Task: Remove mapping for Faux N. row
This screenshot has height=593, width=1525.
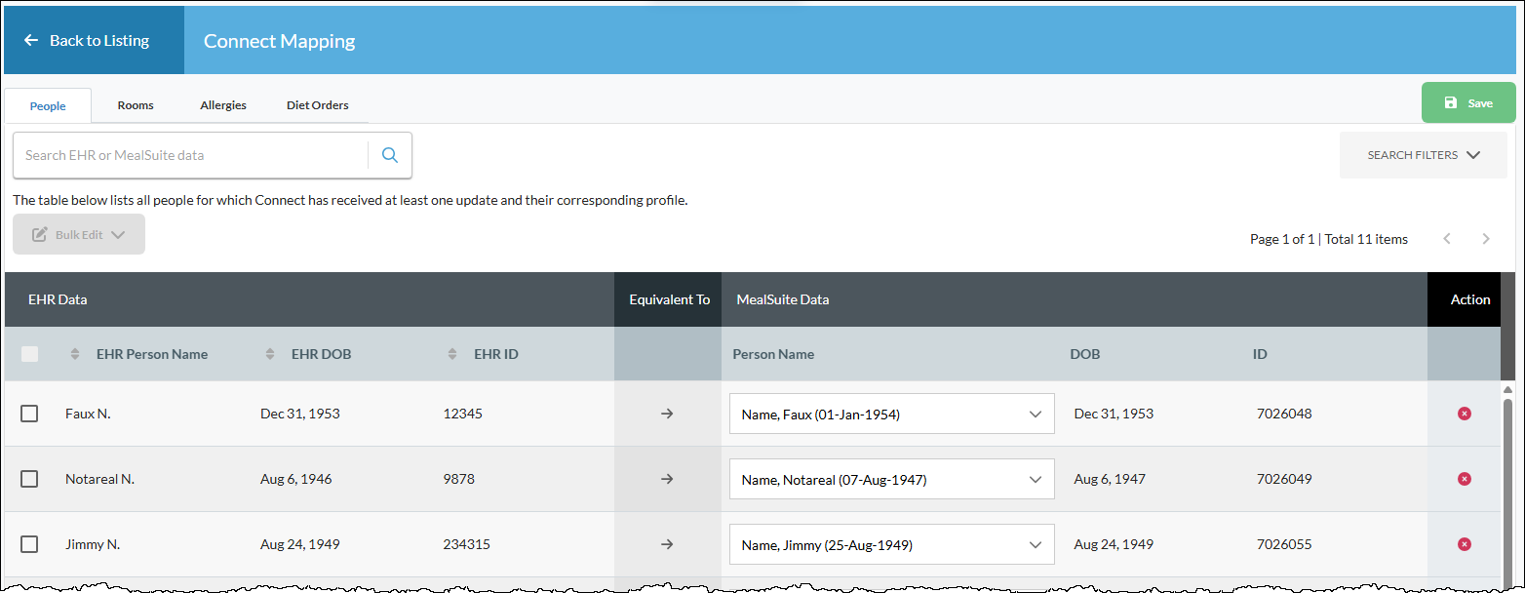Action: click(x=1464, y=414)
